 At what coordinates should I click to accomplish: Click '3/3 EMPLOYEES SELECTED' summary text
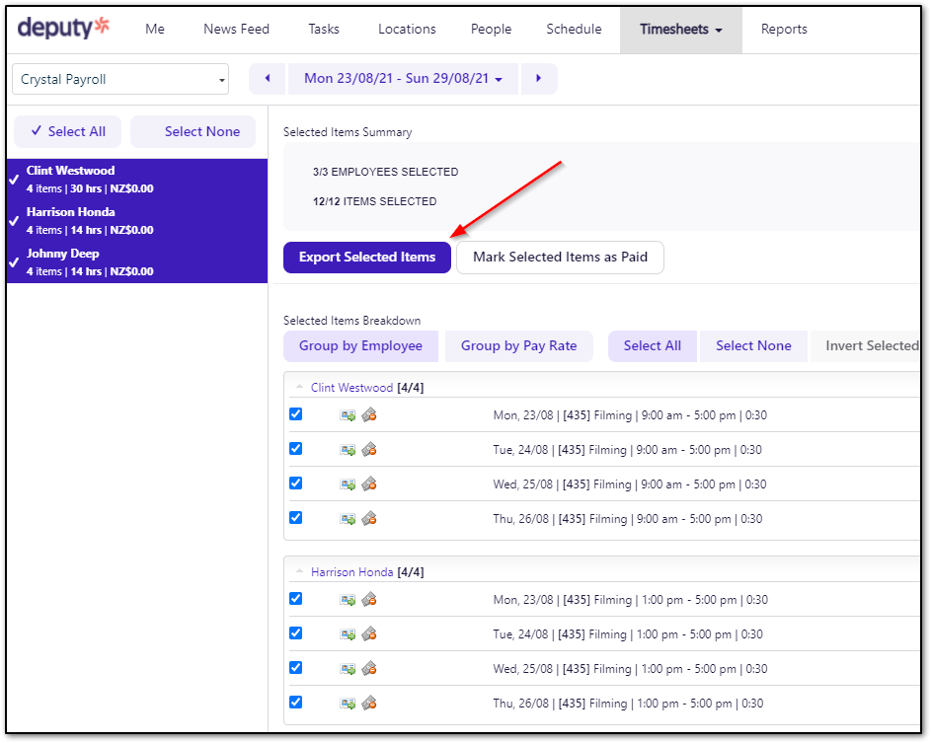tap(385, 172)
